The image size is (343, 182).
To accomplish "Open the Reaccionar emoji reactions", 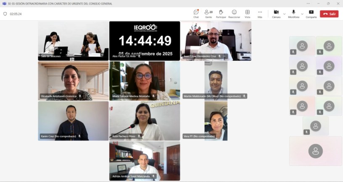I will tap(234, 13).
